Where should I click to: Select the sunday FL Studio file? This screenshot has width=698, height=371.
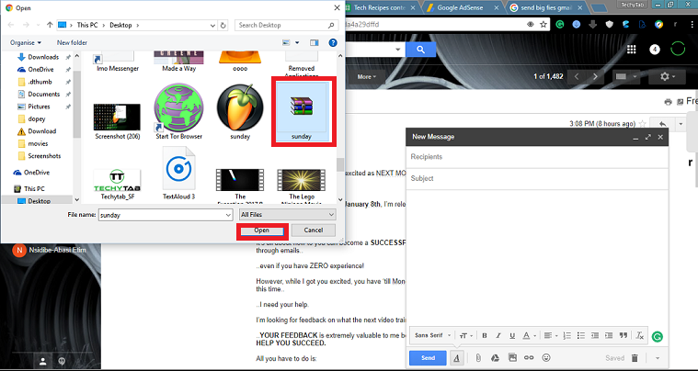[x=240, y=112]
